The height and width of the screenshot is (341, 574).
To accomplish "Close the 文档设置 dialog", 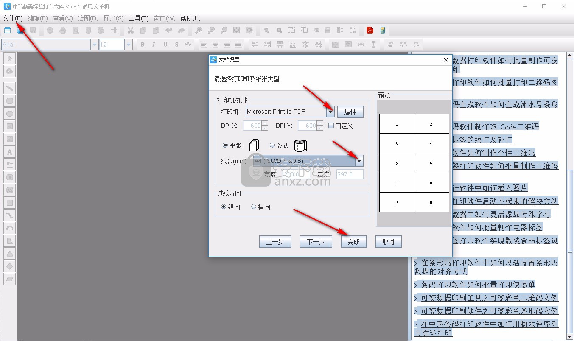I will pos(445,60).
